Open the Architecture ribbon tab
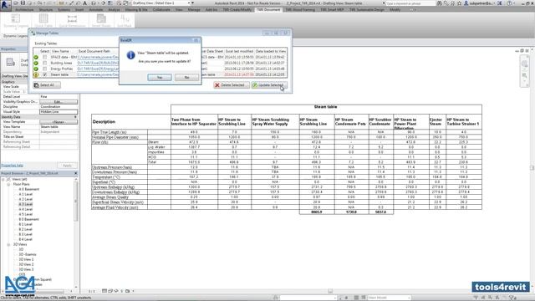Viewport: 535px width, 301px height. (x=24, y=10)
